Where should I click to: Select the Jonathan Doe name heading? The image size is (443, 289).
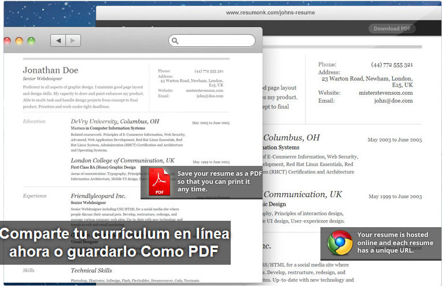(x=50, y=71)
